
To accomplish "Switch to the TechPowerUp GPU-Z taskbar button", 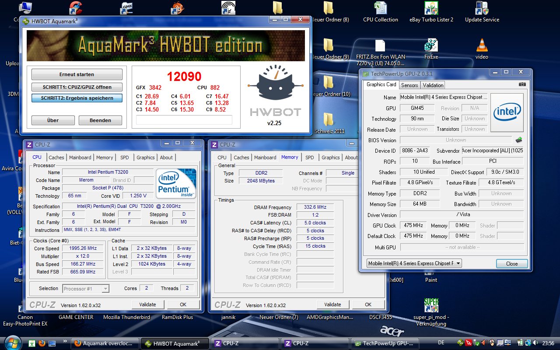I will click(385, 343).
